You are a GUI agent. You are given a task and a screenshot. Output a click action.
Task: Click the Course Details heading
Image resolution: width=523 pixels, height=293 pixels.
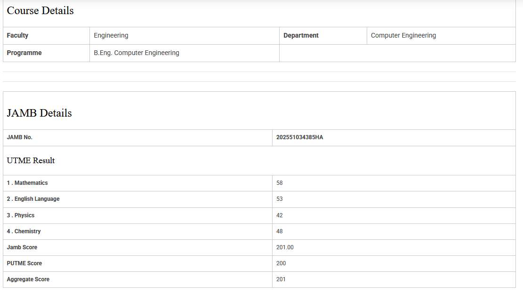pyautogui.click(x=40, y=11)
